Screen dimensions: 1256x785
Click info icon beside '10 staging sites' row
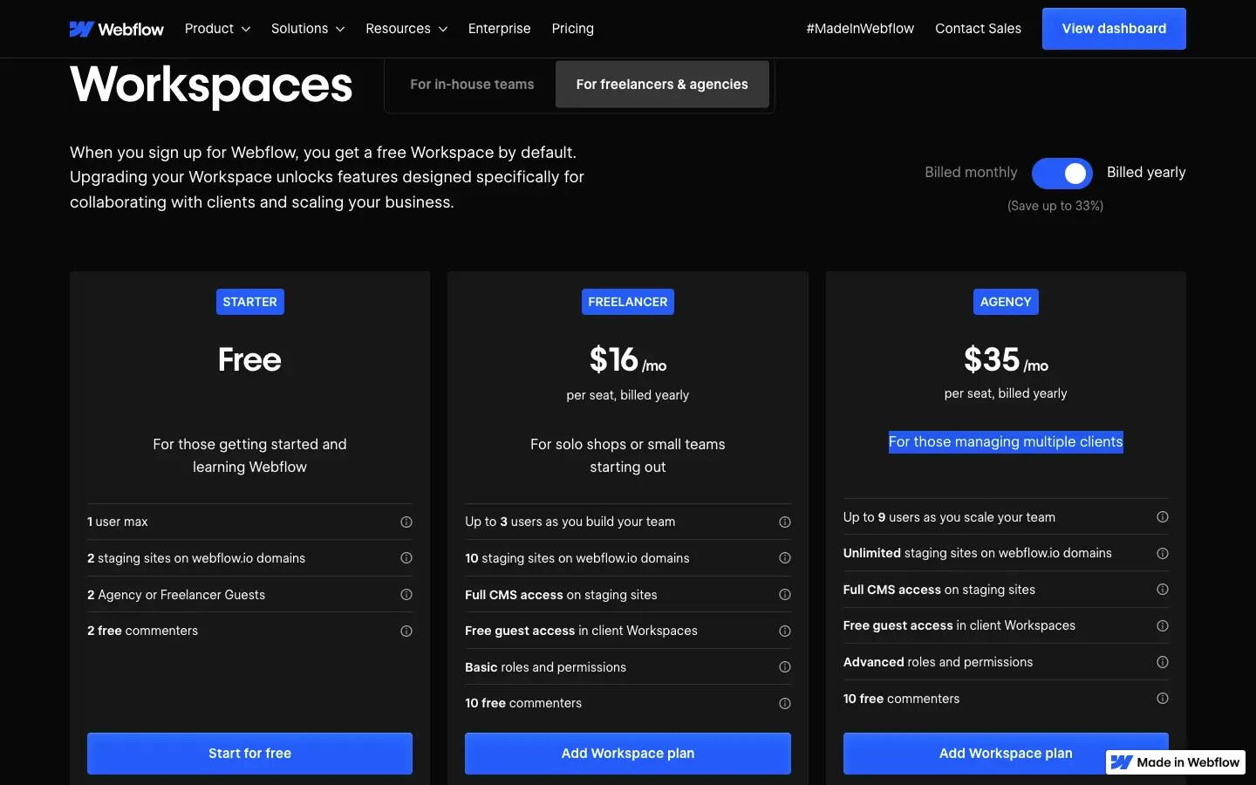[785, 558]
